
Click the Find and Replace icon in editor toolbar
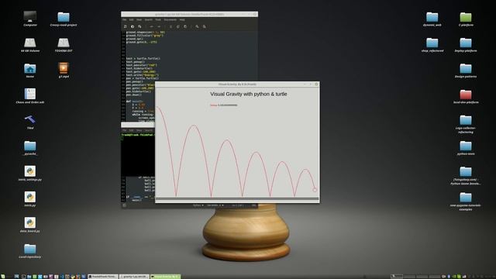point(204,26)
